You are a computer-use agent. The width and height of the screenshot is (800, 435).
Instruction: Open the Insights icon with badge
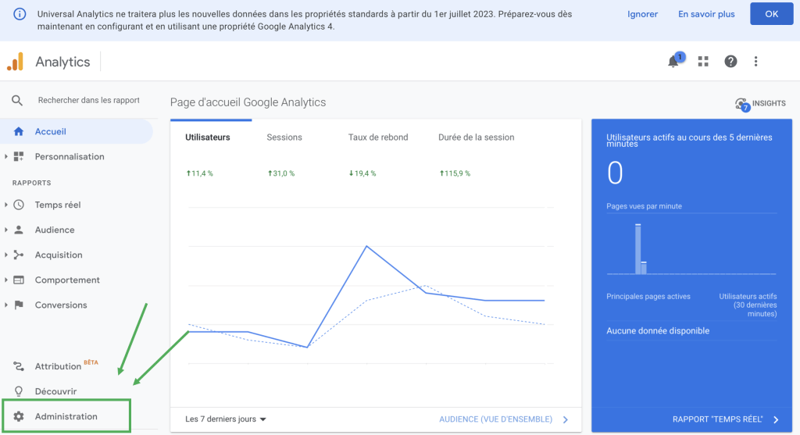point(742,104)
